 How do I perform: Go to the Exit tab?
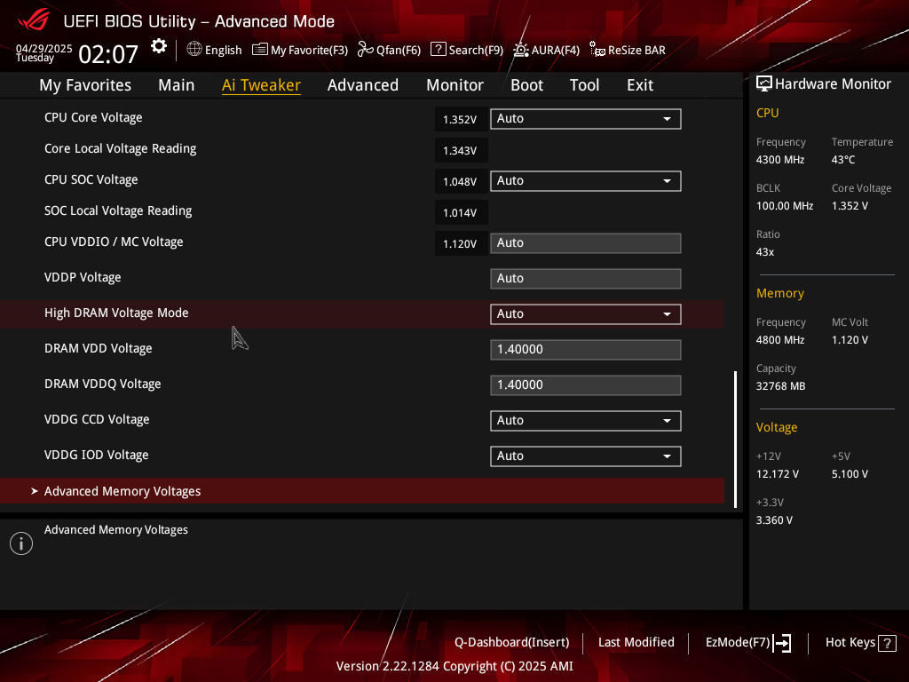pyautogui.click(x=640, y=85)
